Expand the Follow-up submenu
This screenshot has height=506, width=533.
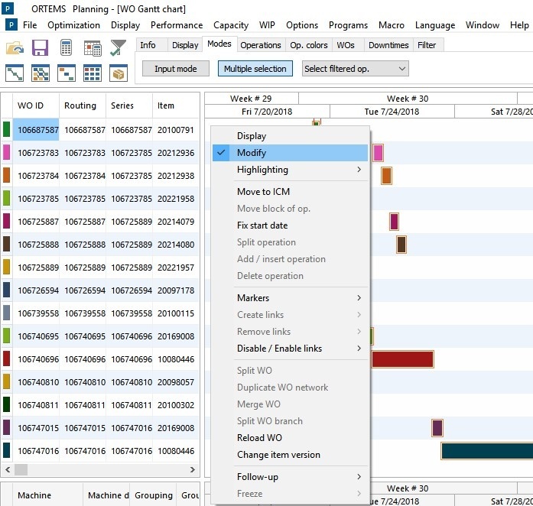(x=290, y=477)
